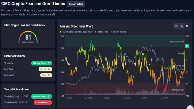
Task: Click the Last Week row label
Action: pos(9,69)
